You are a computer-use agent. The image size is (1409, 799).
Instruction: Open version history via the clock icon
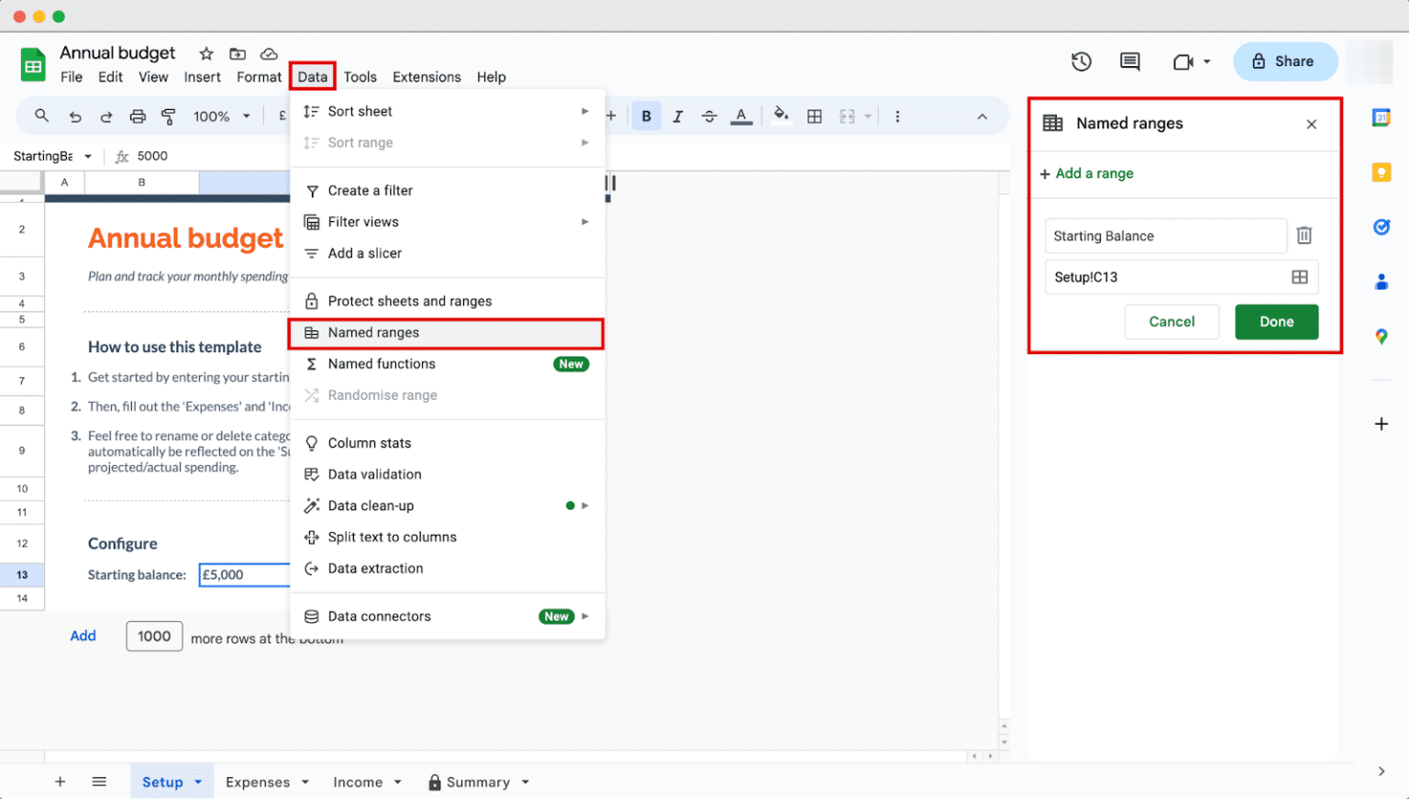tap(1081, 61)
